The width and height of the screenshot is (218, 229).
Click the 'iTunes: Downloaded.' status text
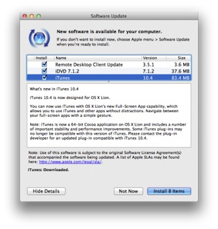49,170
